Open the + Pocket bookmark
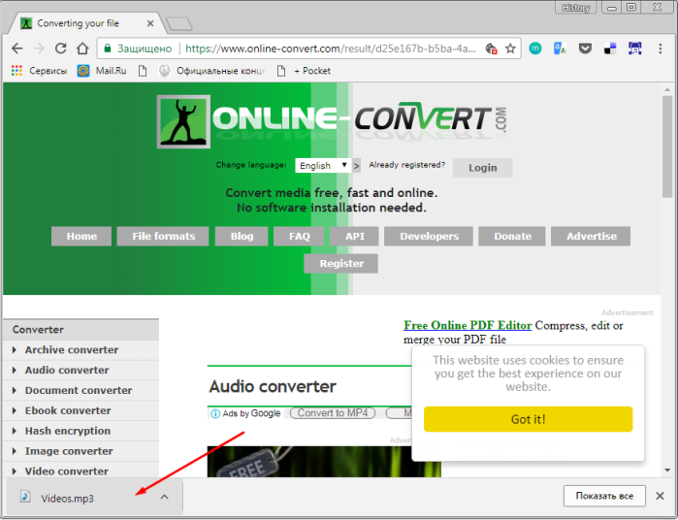The height and width of the screenshot is (520, 678). click(x=304, y=71)
